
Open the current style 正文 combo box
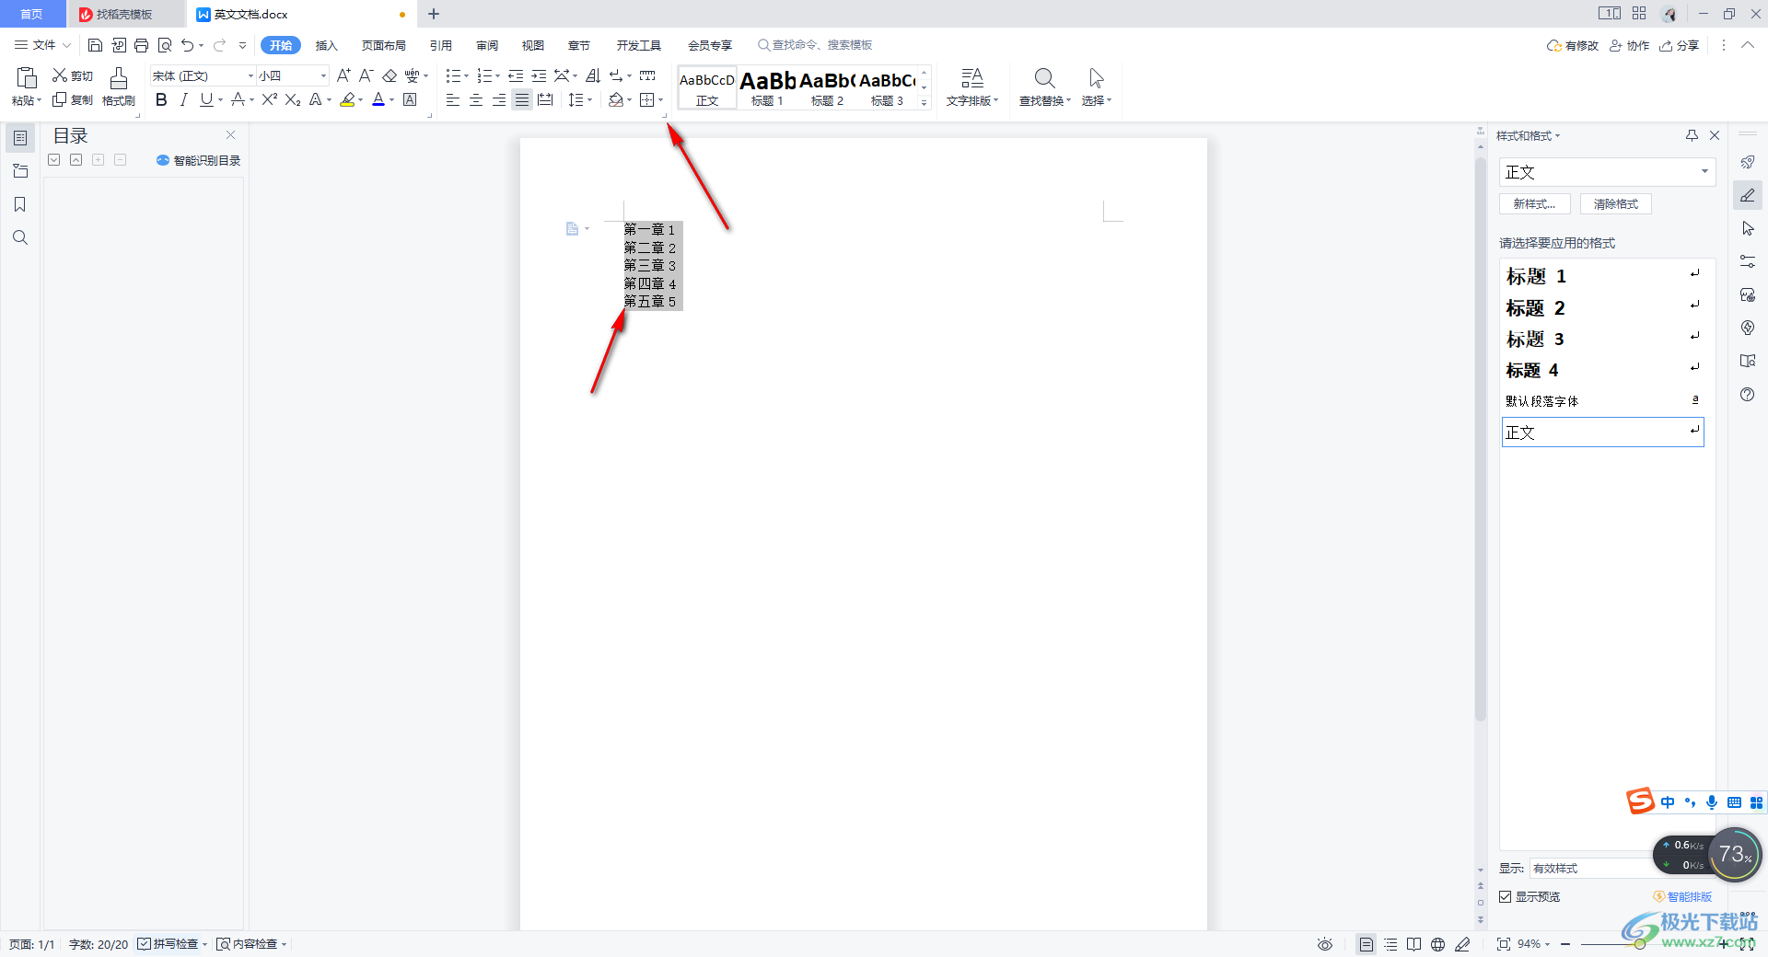tap(1607, 172)
